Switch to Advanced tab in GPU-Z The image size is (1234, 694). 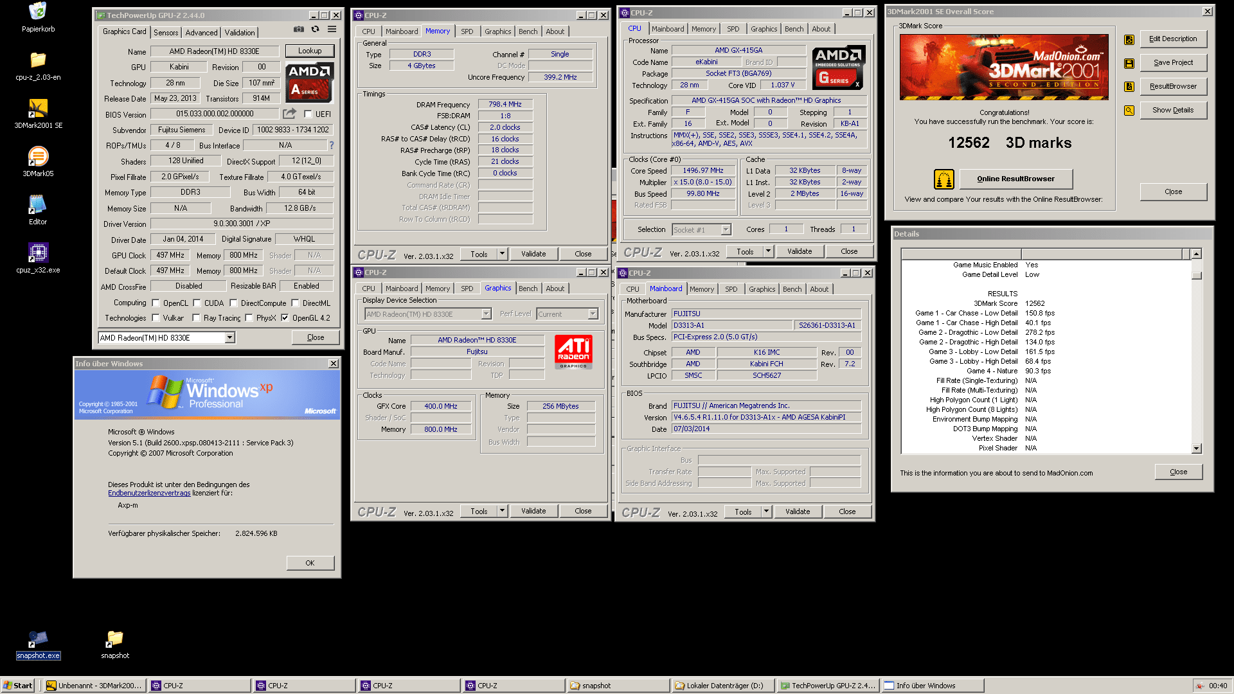click(201, 32)
